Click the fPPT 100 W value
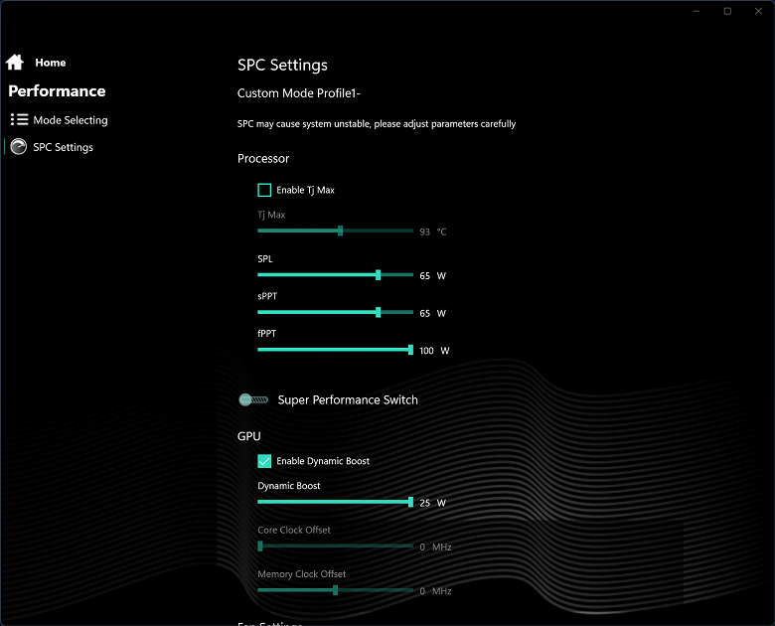This screenshot has height=626, width=775. pyautogui.click(x=434, y=351)
